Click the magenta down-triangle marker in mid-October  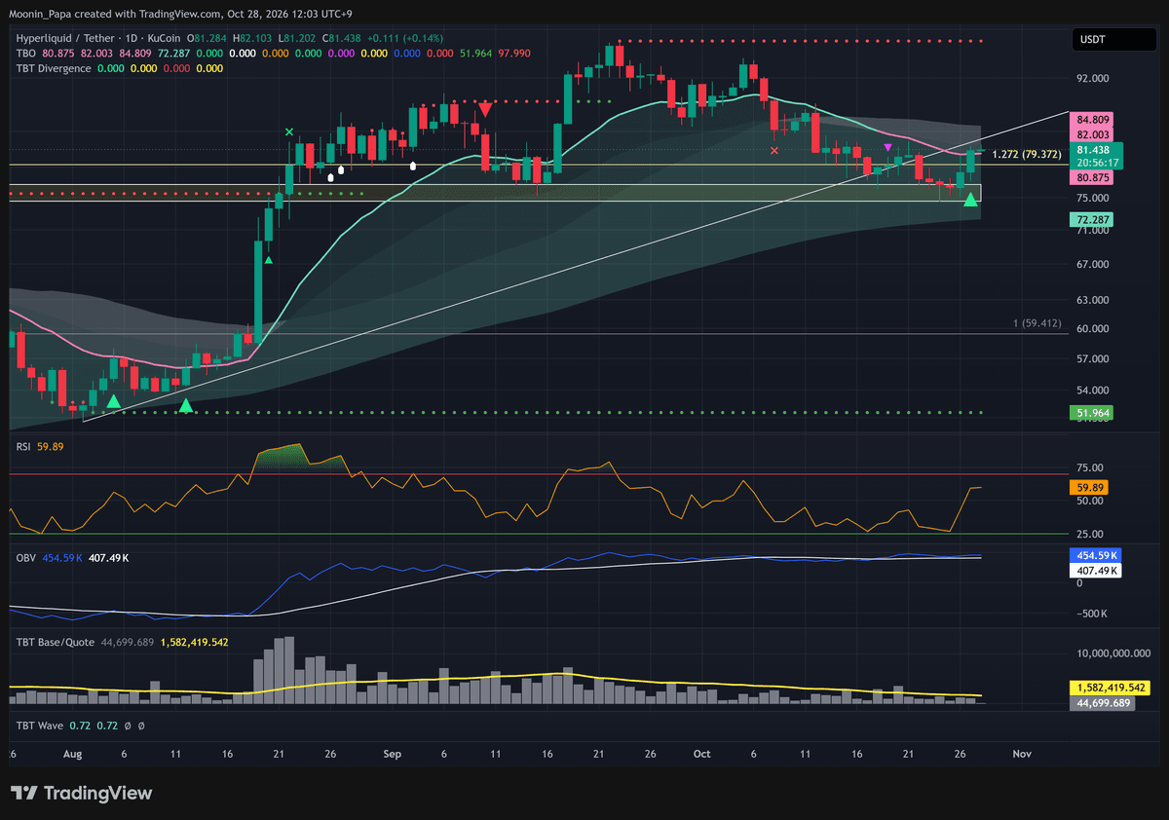click(x=887, y=146)
